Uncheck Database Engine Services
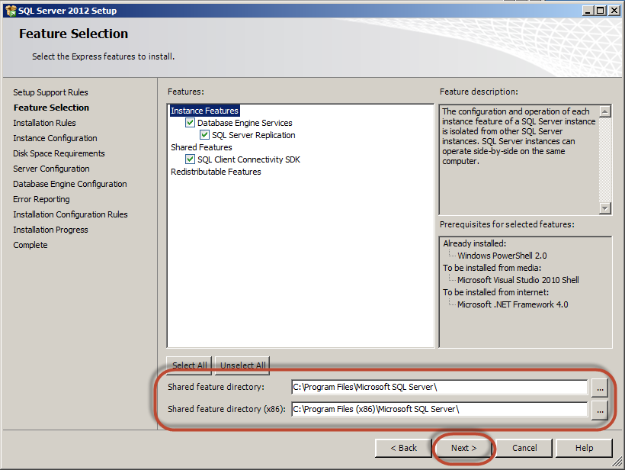This screenshot has width=625, height=470. (191, 123)
